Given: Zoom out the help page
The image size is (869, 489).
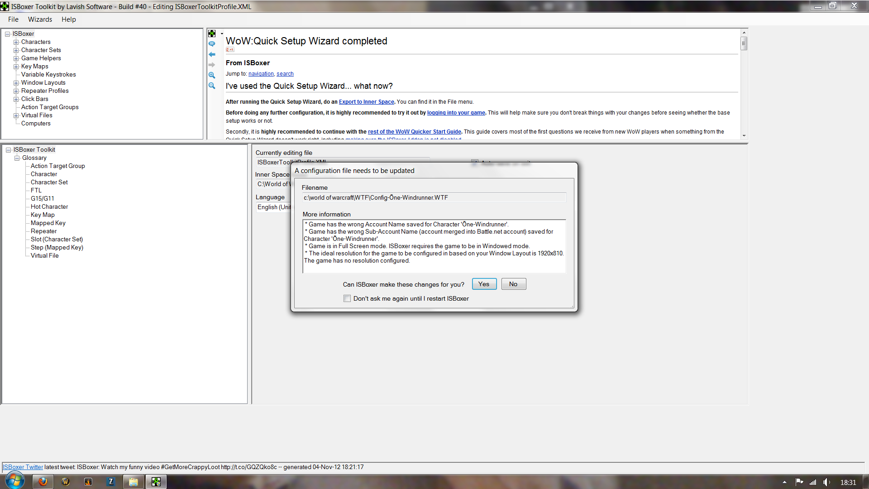Looking at the screenshot, I should 212,86.
